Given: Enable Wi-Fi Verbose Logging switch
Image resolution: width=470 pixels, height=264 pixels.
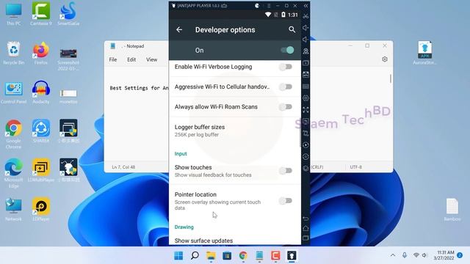Looking at the screenshot, I should point(286,67).
